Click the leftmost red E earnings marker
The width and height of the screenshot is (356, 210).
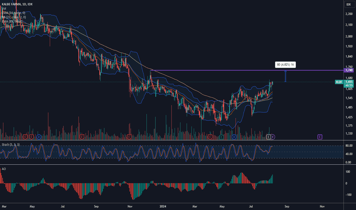(25, 137)
